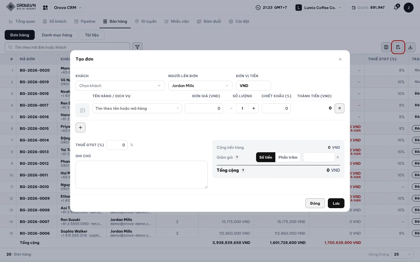The image size is (420, 262).
Task: Open the column layout settings icon
Action: pos(386,47)
